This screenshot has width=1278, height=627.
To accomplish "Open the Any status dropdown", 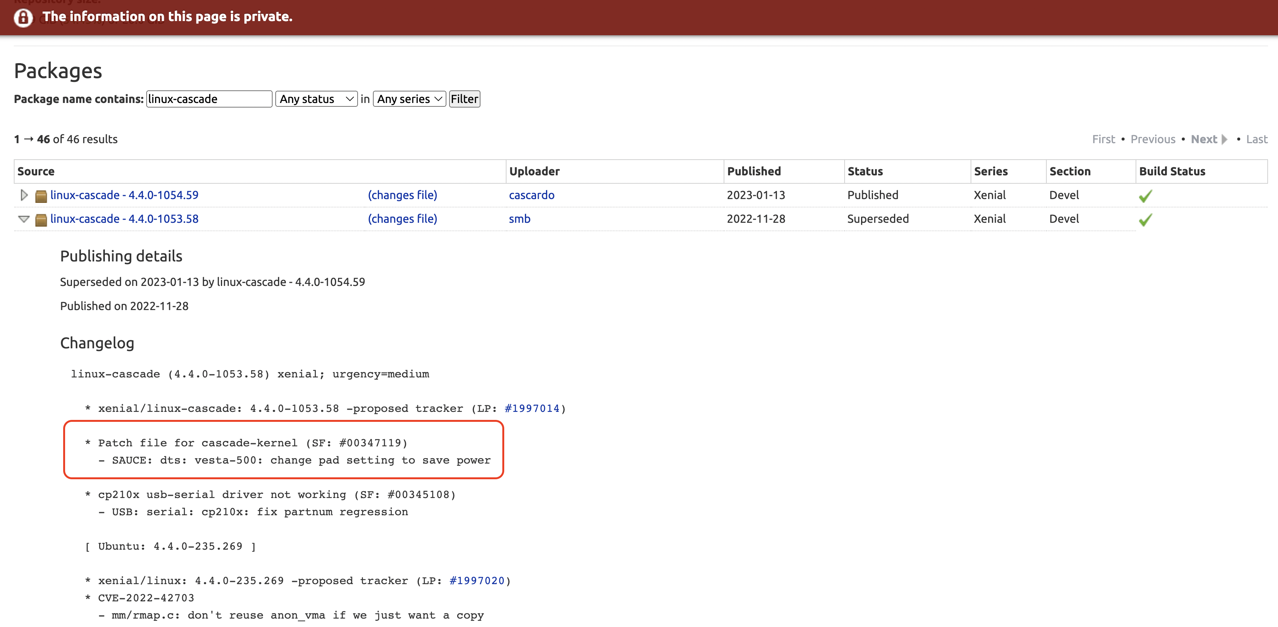I will pyautogui.click(x=316, y=99).
